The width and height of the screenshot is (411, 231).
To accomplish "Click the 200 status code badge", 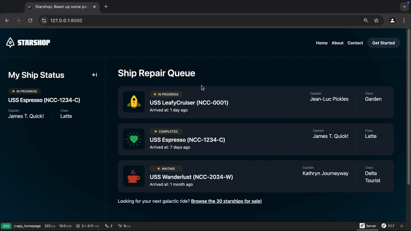I will point(6,226).
